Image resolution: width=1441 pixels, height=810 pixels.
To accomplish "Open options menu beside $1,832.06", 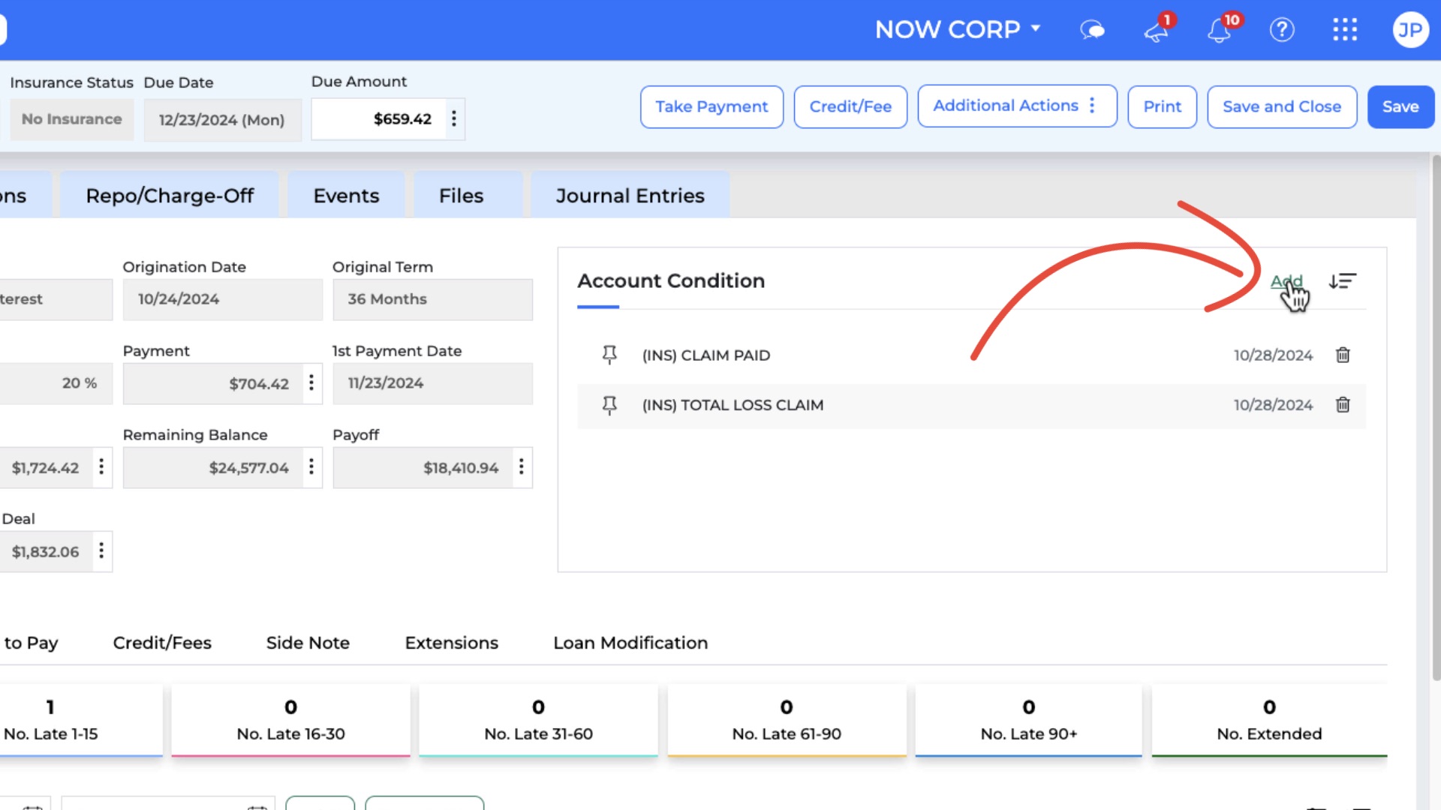I will click(101, 551).
